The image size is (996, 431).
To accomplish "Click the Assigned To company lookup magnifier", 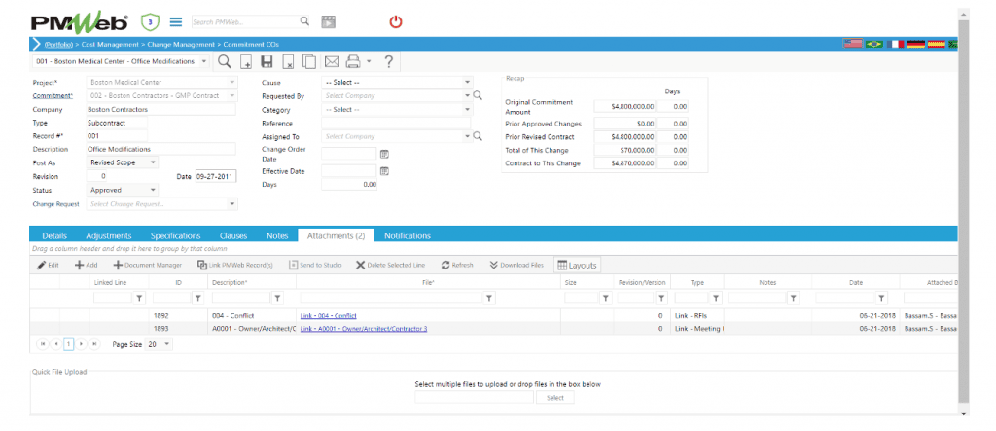I will pyautogui.click(x=478, y=136).
